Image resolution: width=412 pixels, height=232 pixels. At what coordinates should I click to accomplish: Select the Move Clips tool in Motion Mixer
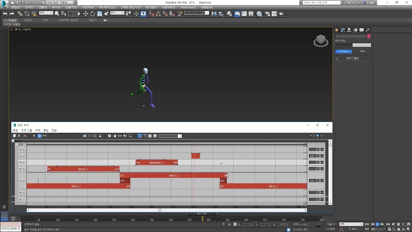39,136
